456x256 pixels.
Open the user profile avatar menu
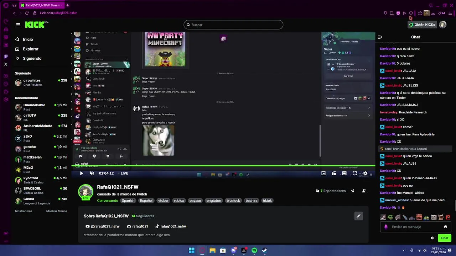(x=442, y=25)
